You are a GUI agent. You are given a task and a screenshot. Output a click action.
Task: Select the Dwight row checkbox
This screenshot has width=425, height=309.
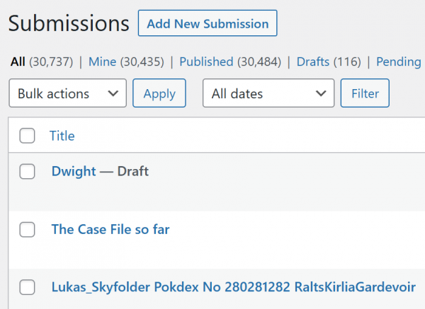[x=27, y=171]
